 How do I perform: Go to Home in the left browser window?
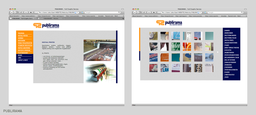[x=31, y=12]
